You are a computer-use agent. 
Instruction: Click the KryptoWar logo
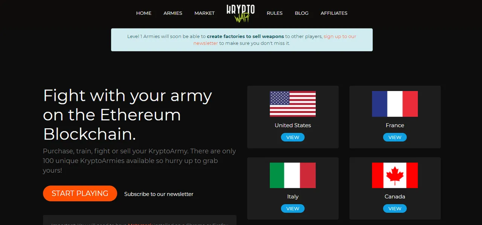point(241,14)
